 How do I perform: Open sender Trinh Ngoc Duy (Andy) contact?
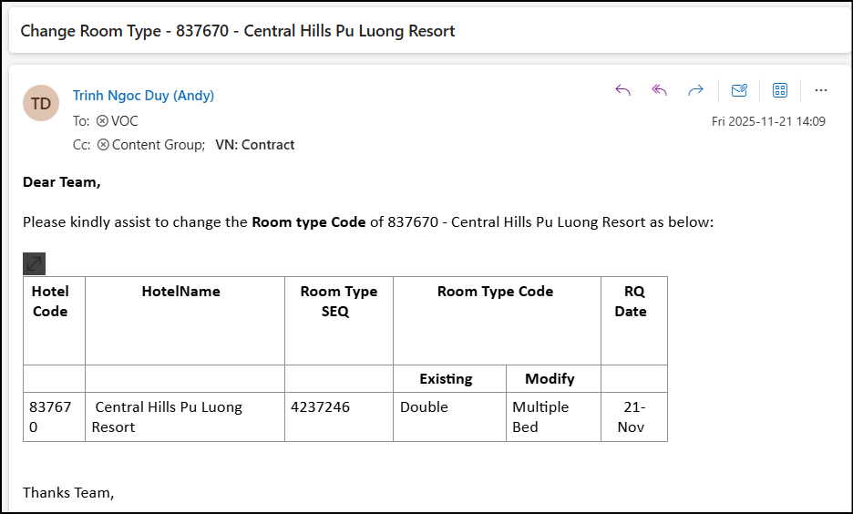click(143, 96)
